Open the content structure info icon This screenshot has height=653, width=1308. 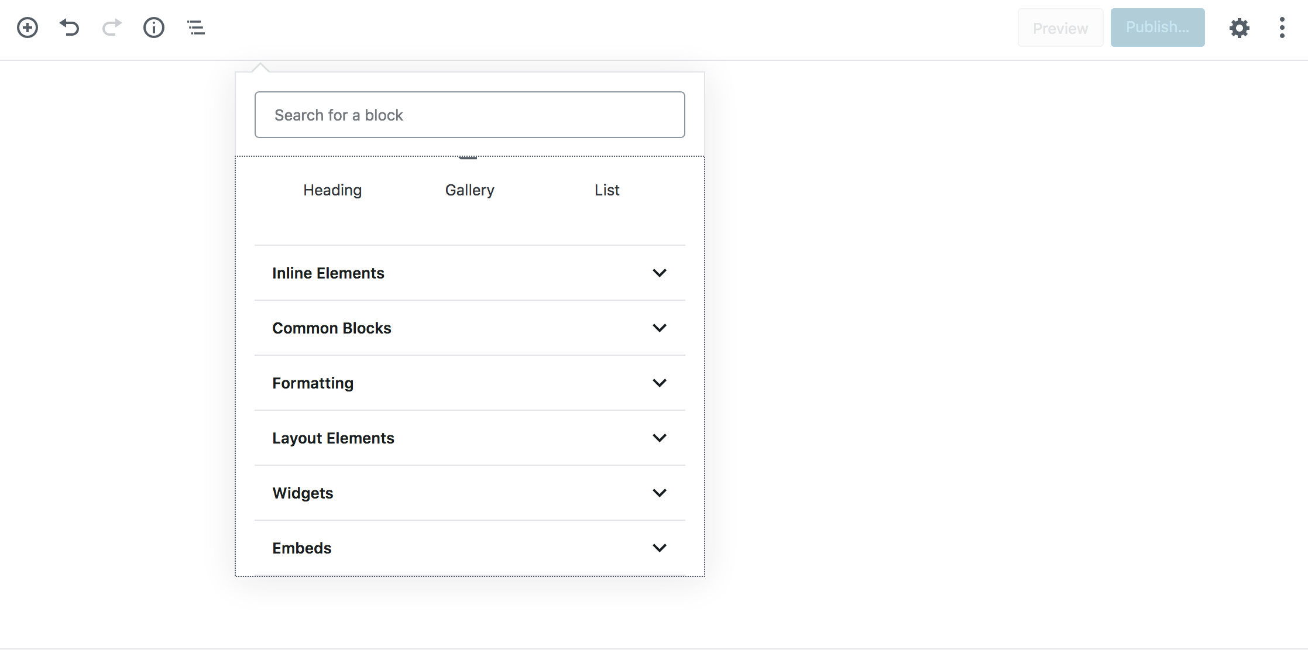154,28
